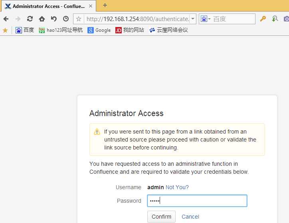Focus the Password field
Viewport: 289px width, 223px height.
click(x=197, y=201)
